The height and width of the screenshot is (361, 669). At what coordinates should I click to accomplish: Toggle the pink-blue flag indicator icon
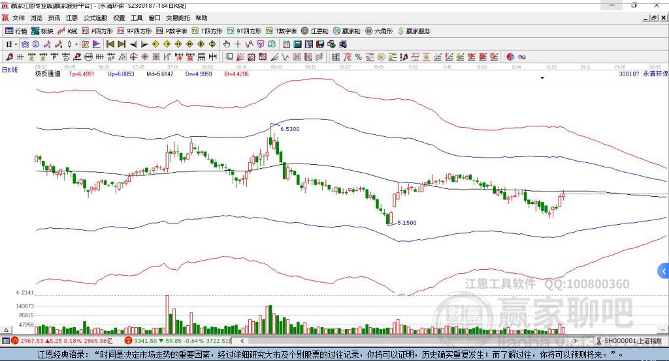(97, 44)
